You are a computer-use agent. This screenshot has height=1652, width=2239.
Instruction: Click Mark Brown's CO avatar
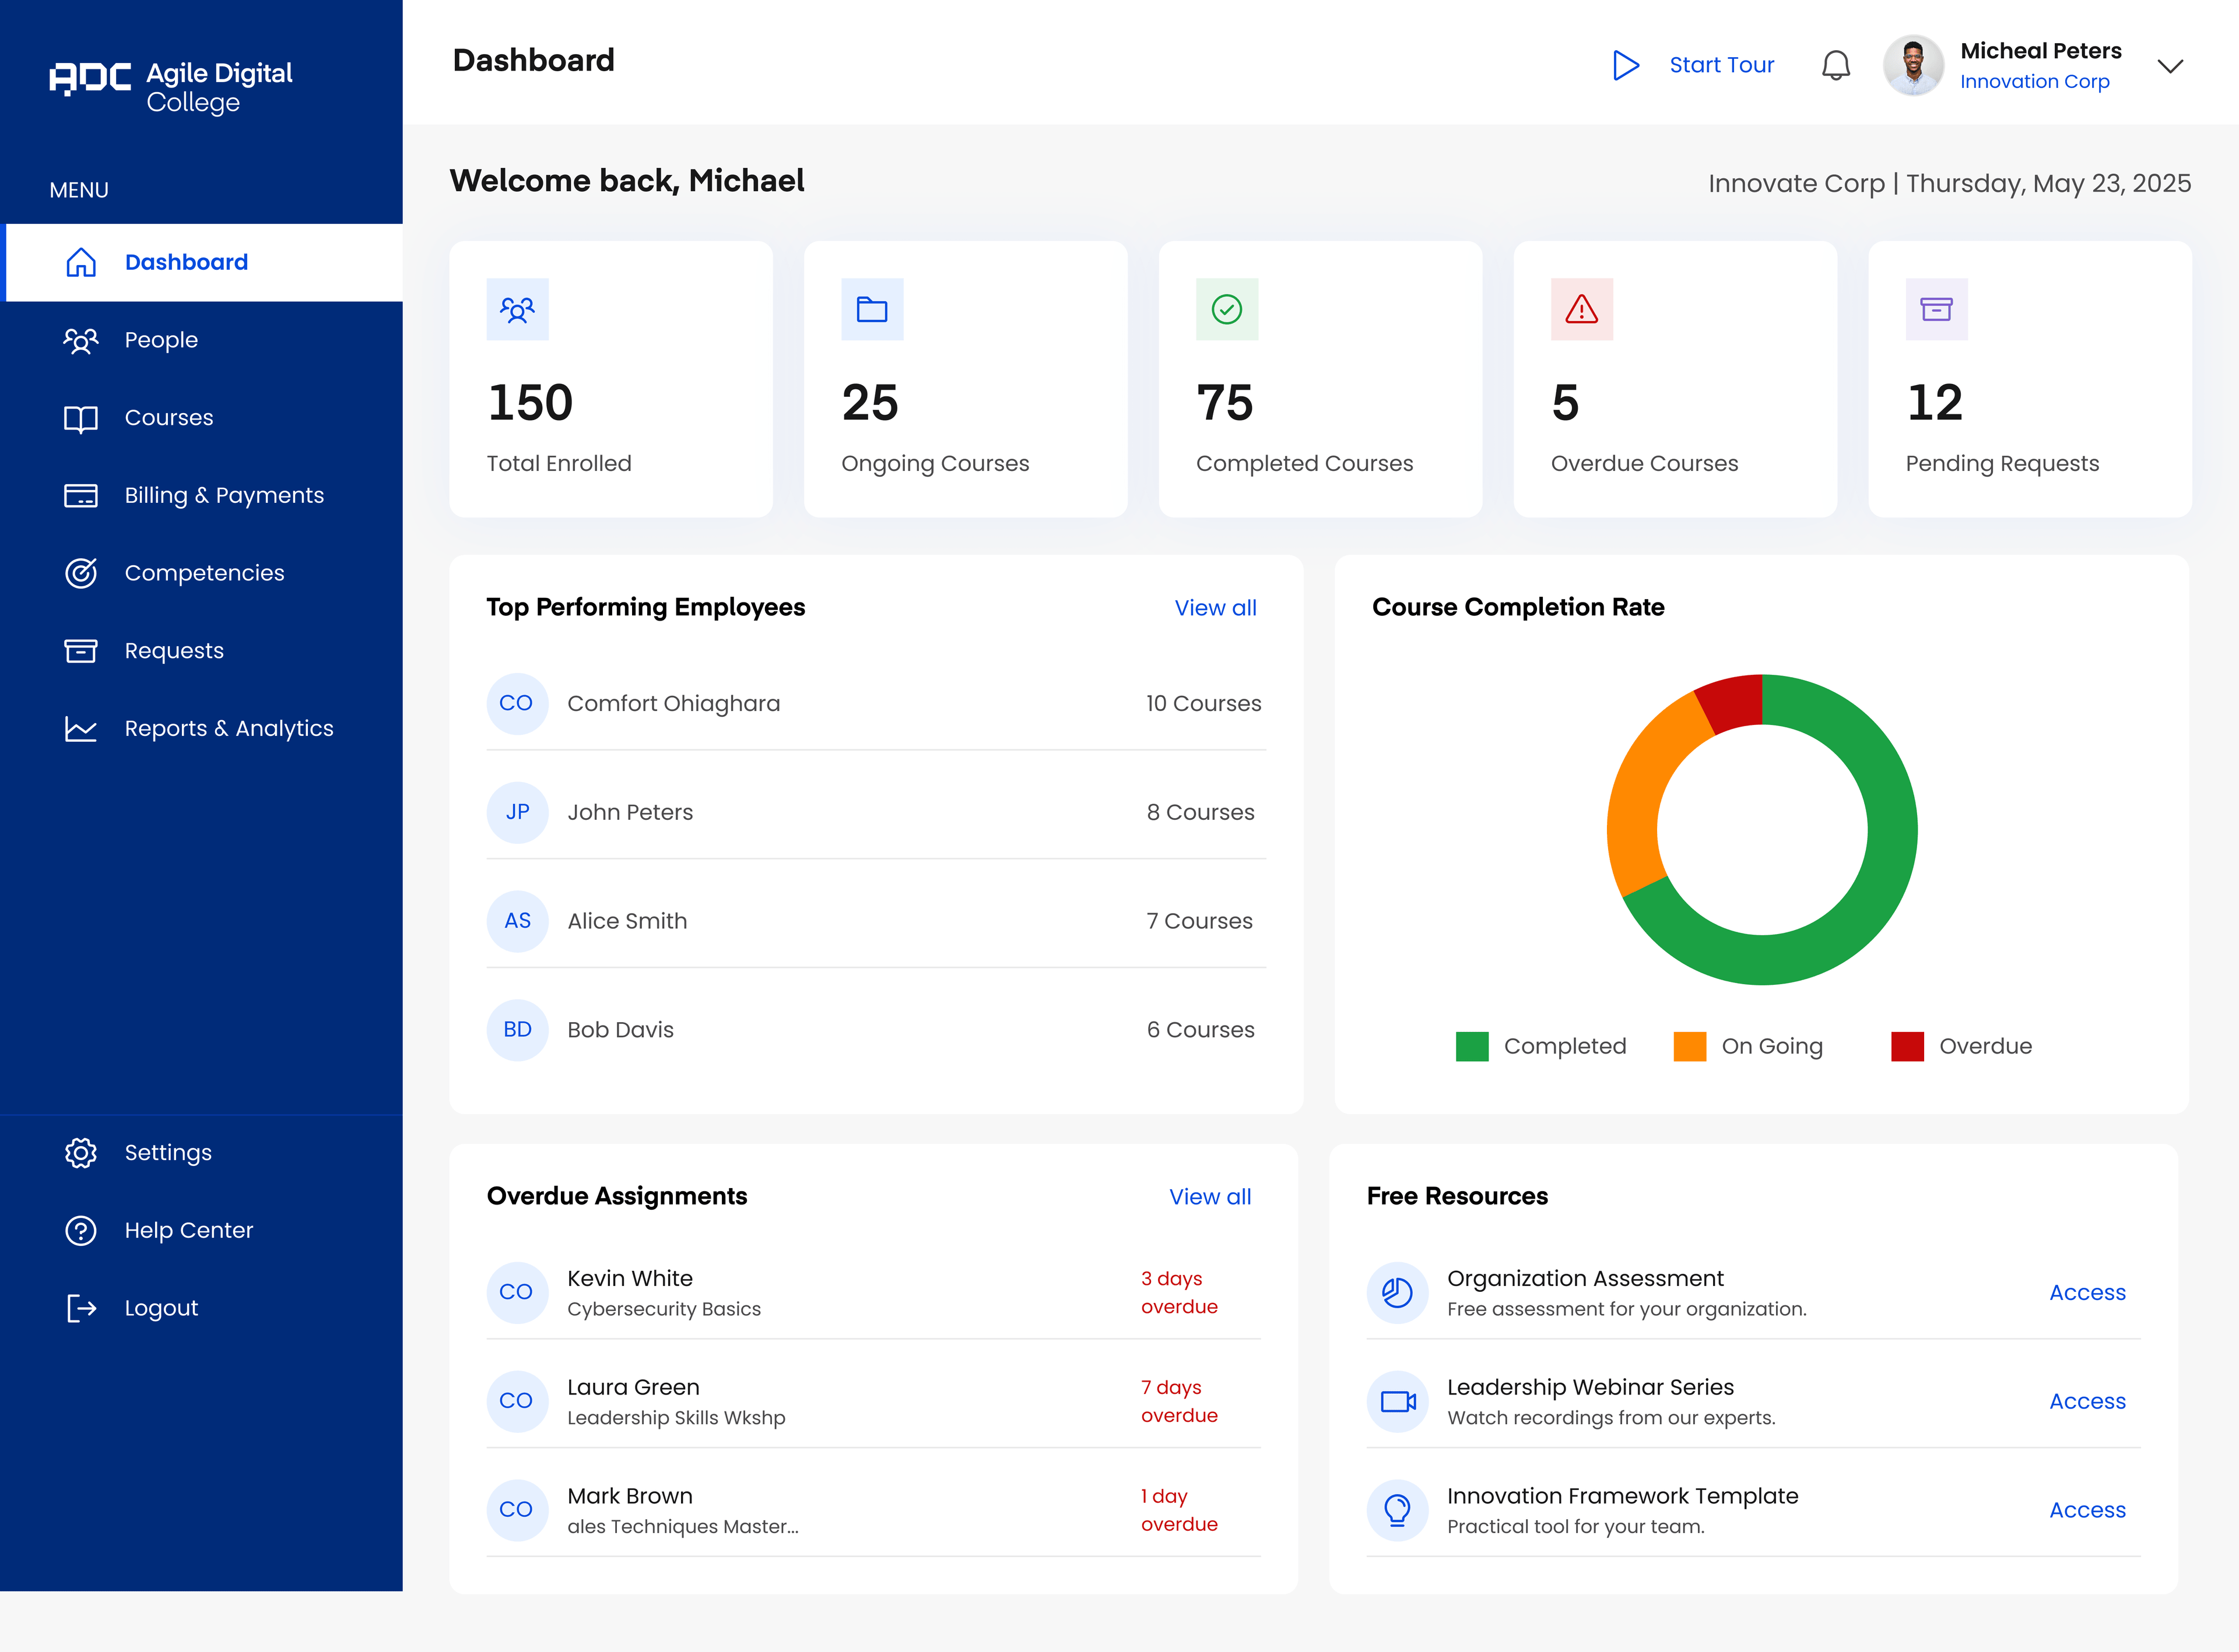click(517, 1510)
